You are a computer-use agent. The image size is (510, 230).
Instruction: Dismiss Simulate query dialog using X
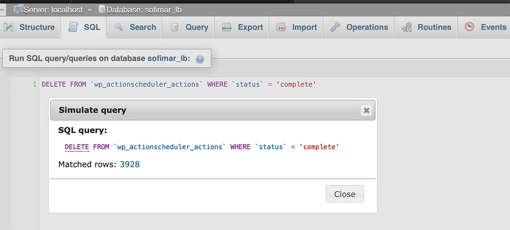click(x=366, y=111)
